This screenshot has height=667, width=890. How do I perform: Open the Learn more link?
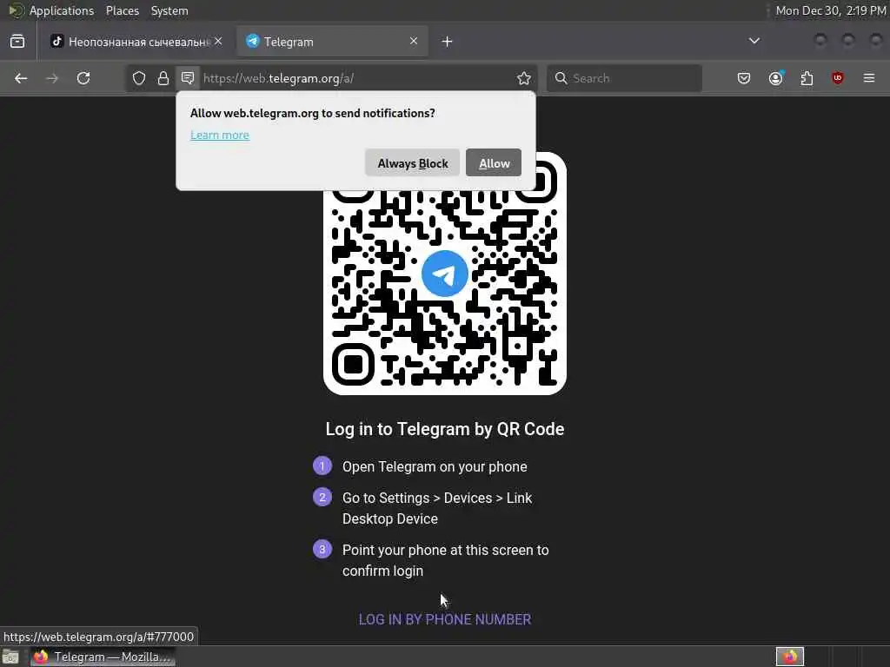click(x=220, y=135)
